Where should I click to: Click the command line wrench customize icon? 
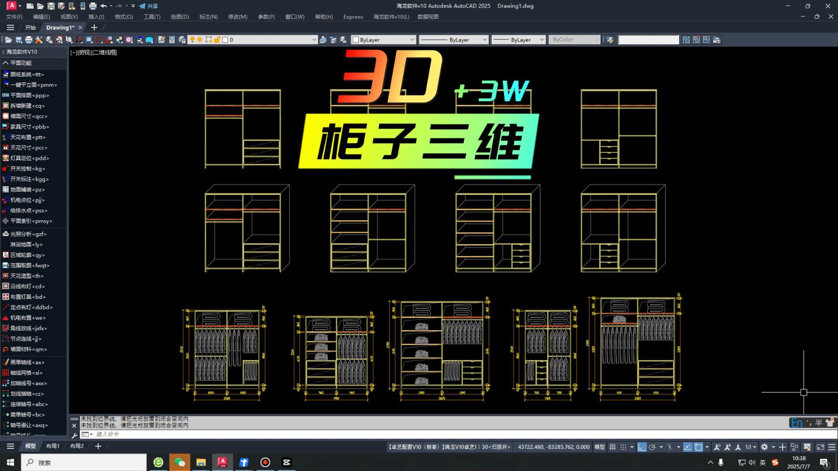(74, 435)
